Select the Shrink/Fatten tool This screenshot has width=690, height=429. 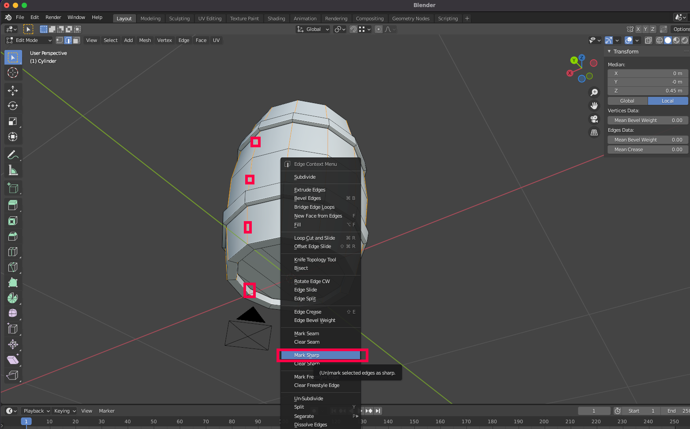(13, 344)
